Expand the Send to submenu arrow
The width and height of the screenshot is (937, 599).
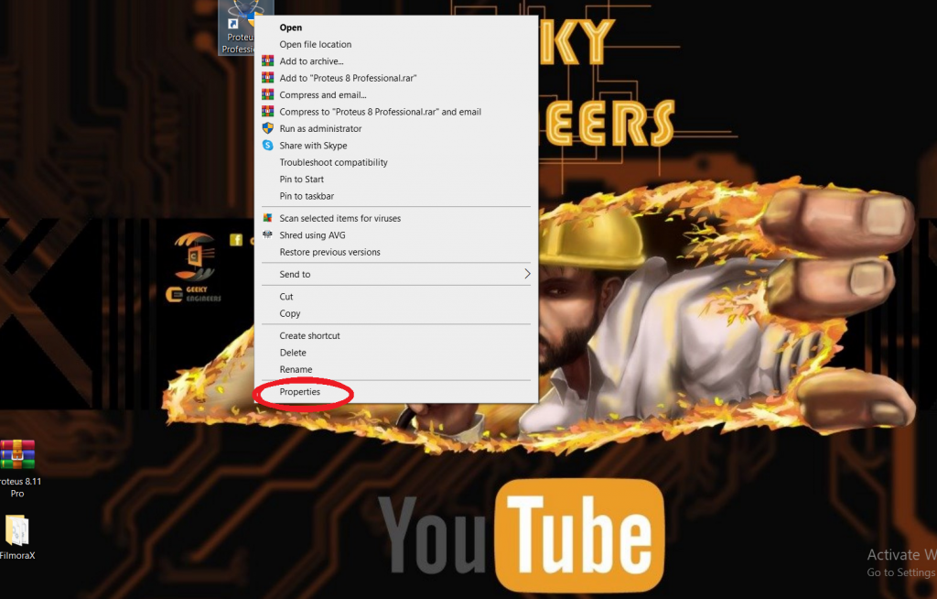coord(527,274)
